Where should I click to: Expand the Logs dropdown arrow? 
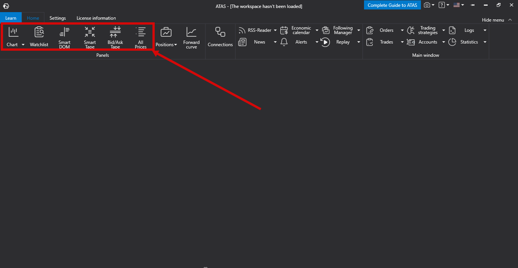[485, 30]
